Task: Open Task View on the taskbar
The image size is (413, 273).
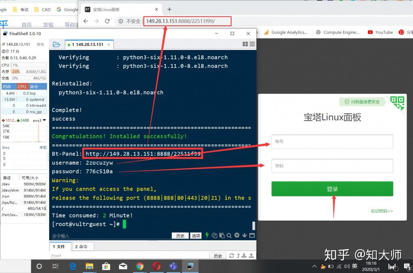Action: pyautogui.click(x=55, y=266)
